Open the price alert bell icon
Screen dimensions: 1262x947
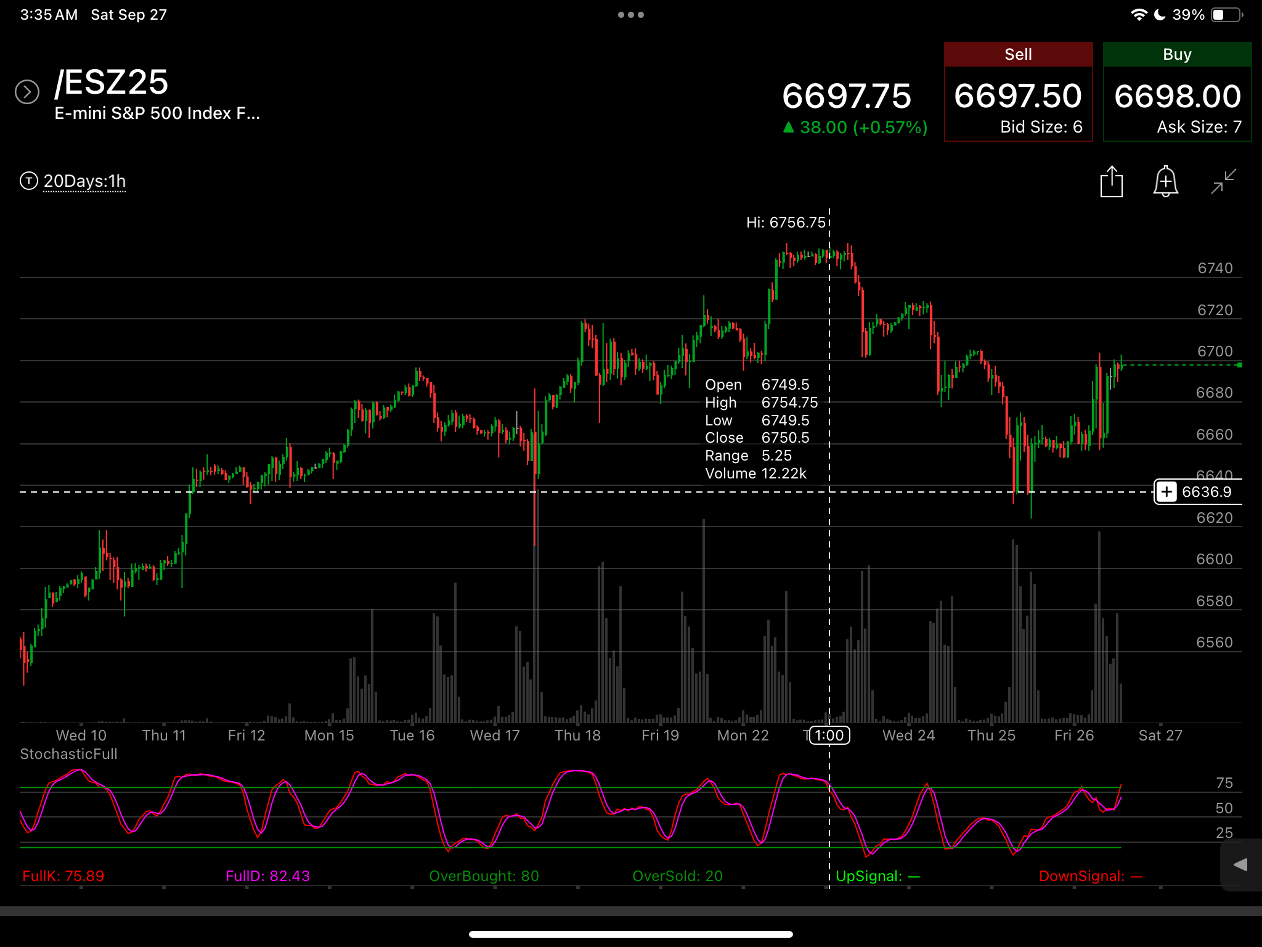click(x=1165, y=181)
